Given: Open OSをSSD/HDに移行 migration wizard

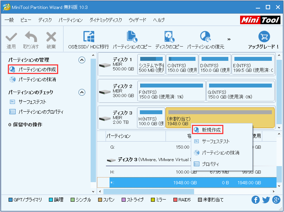Looking at the screenshot, I should tap(88, 37).
